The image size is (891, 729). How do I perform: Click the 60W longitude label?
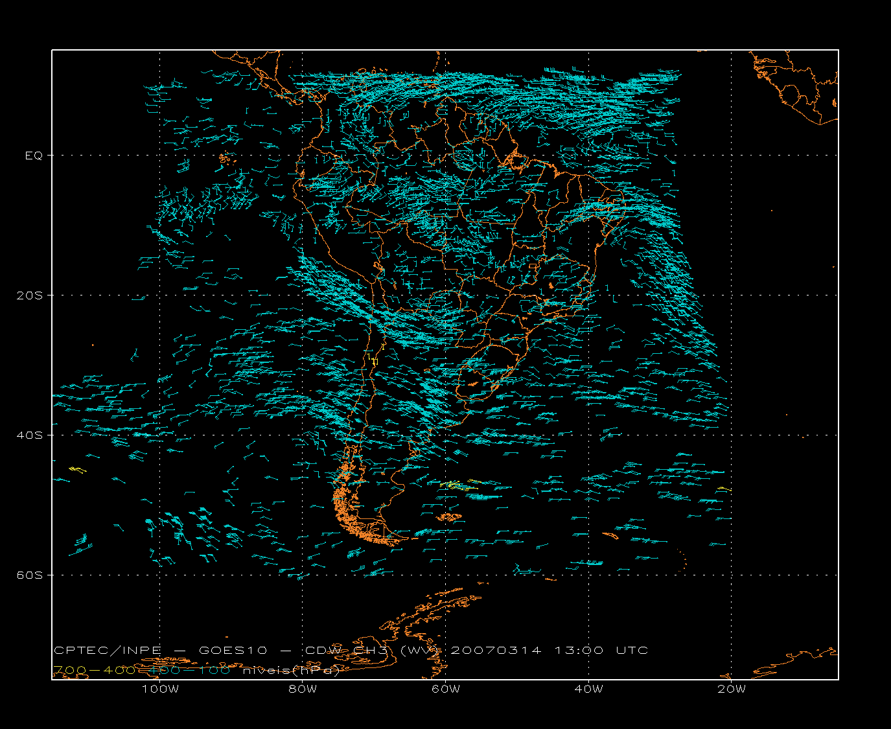coord(446,689)
